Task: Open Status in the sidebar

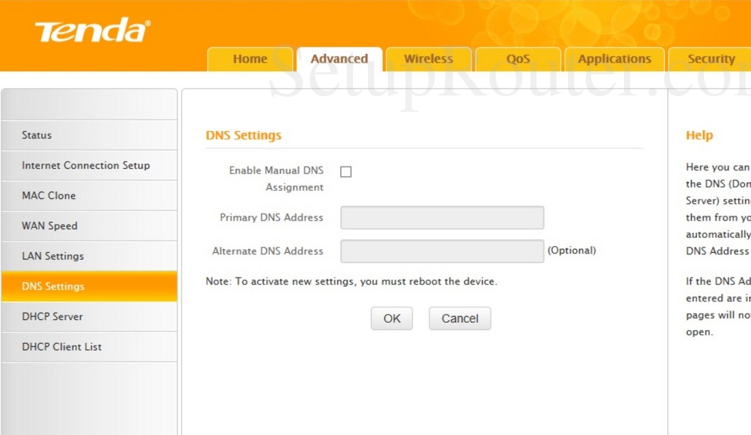Action: pyautogui.click(x=37, y=135)
